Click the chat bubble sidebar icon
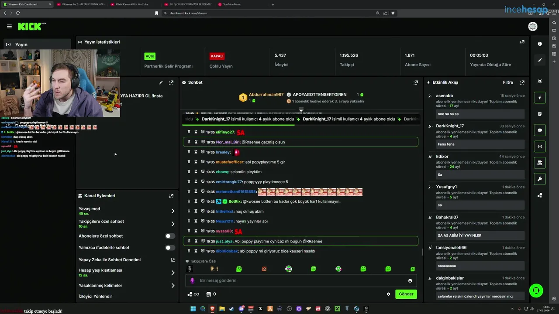Screen dimensions: 559x314 coord(540,130)
